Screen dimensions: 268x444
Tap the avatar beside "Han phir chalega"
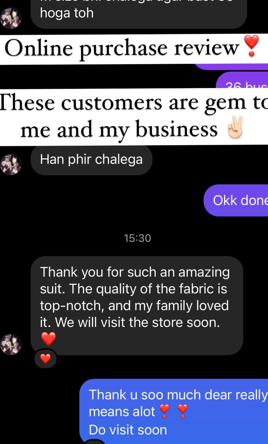coord(11,164)
